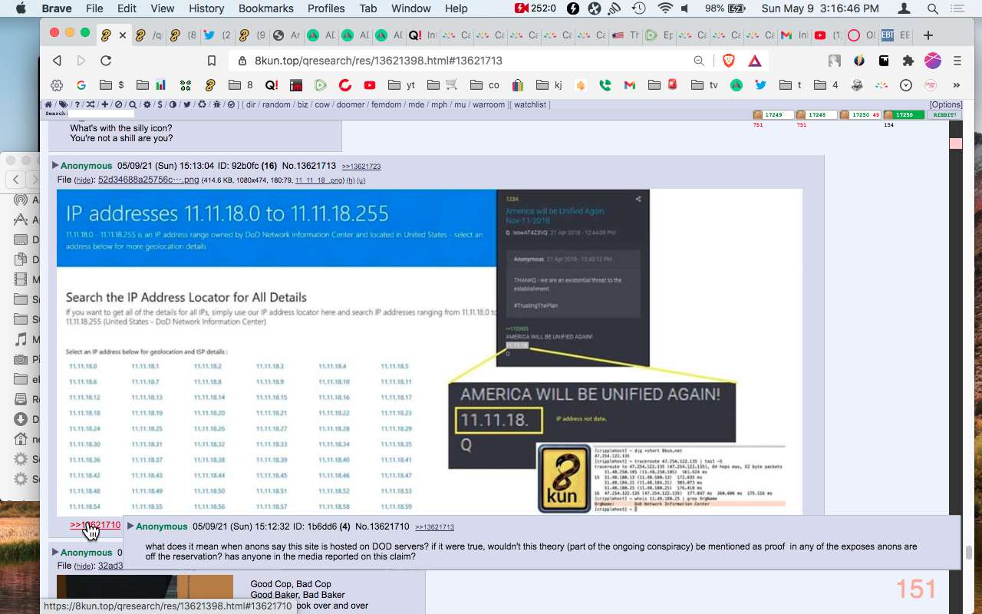Open the Profiles menu
Screen dimensions: 982x614
click(x=326, y=8)
